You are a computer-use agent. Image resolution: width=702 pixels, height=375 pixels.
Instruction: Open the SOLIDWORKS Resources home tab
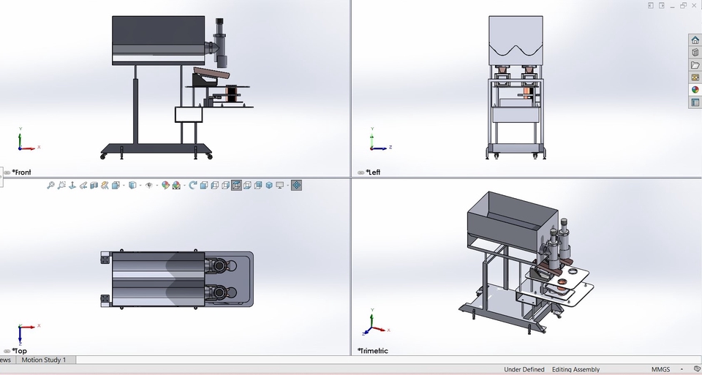pos(695,39)
